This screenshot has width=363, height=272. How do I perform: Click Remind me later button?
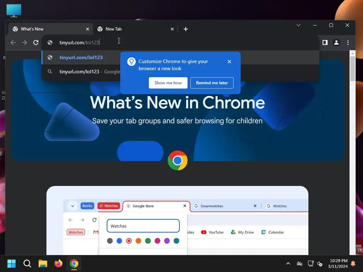click(212, 83)
